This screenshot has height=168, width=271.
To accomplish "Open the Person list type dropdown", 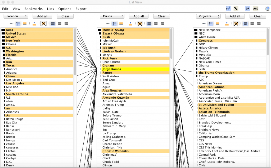I will coord(112,16).
